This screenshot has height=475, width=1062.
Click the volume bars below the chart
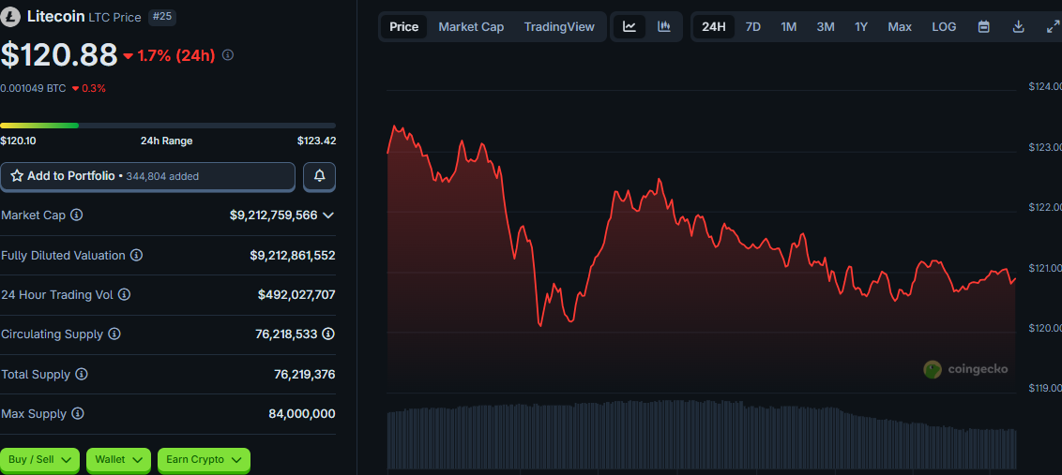click(702, 437)
